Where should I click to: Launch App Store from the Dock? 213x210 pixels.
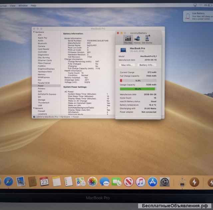pos(152,182)
